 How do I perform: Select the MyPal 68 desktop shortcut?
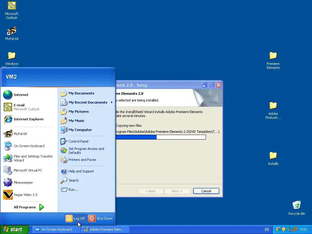tap(12, 34)
